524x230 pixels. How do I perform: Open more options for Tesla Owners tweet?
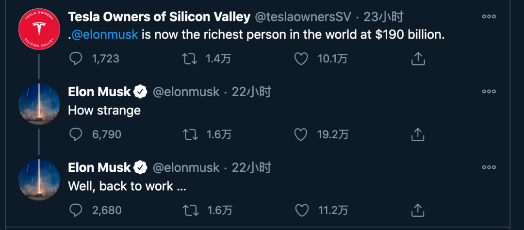pyautogui.click(x=489, y=16)
